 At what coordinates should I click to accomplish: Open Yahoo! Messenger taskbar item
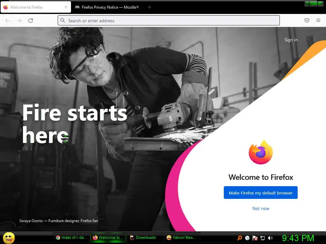pyautogui.click(x=182, y=238)
